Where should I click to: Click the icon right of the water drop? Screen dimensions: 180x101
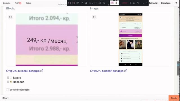104,3
